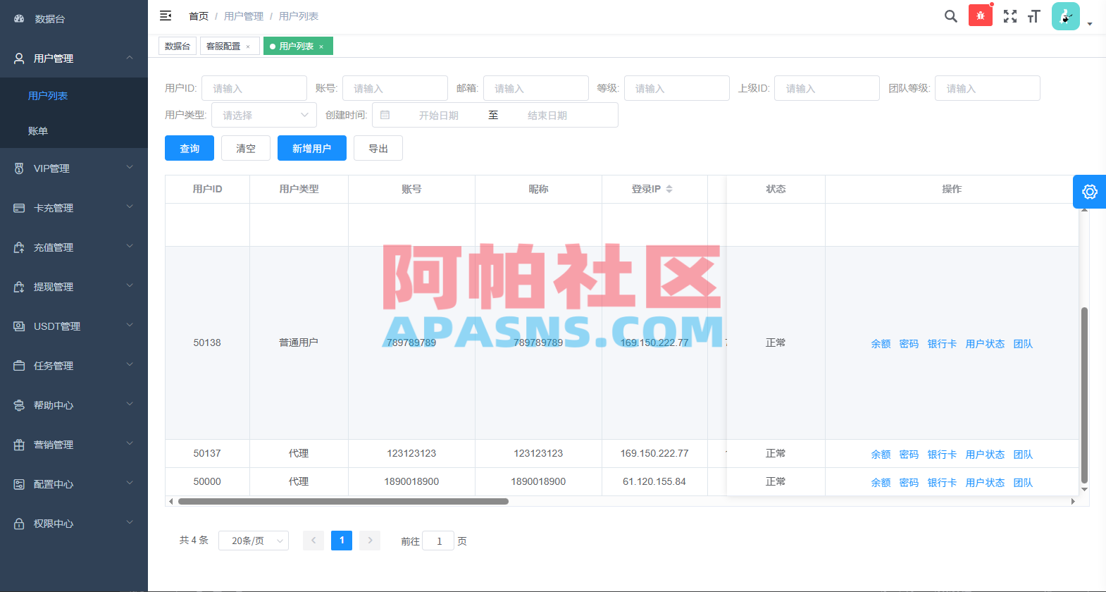Open 账单 in the sidebar
The image size is (1106, 592).
pos(74,131)
